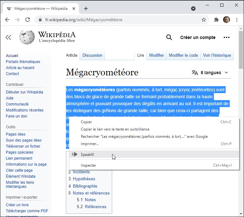Click the Créer un compte link
The image size is (244, 217).
click(x=198, y=37)
